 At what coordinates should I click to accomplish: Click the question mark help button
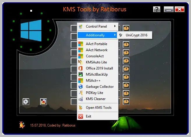(x=157, y=9)
